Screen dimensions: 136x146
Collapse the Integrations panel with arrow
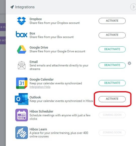point(133,7)
